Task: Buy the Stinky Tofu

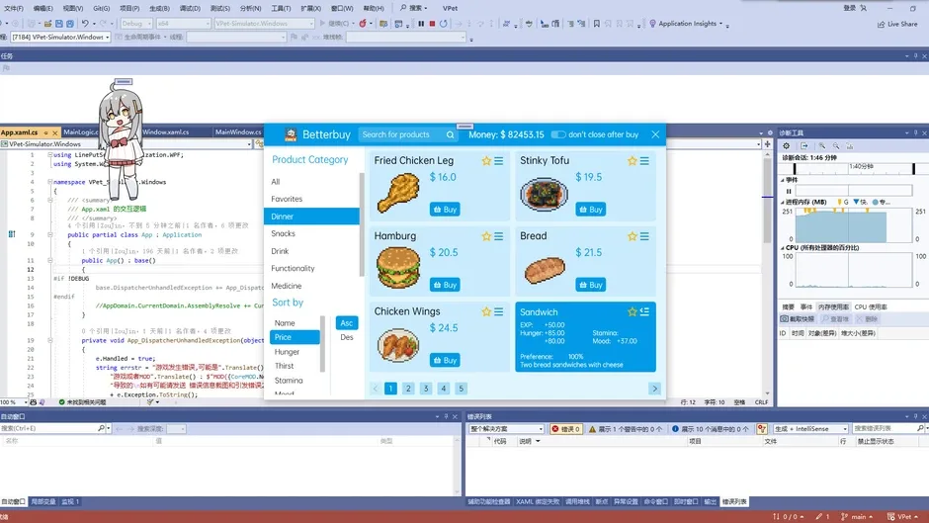Action: click(591, 210)
